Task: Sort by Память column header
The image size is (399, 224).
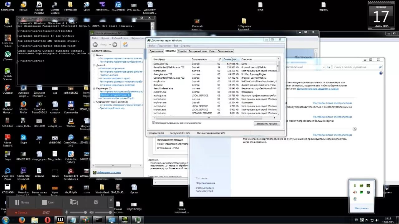Action: 231,59
